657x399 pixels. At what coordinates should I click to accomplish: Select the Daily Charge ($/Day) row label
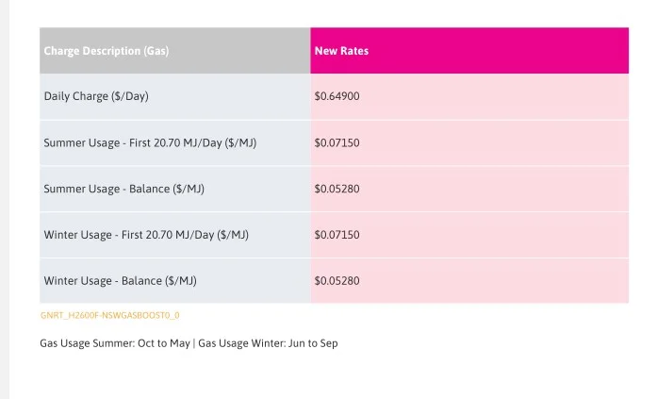click(x=96, y=96)
